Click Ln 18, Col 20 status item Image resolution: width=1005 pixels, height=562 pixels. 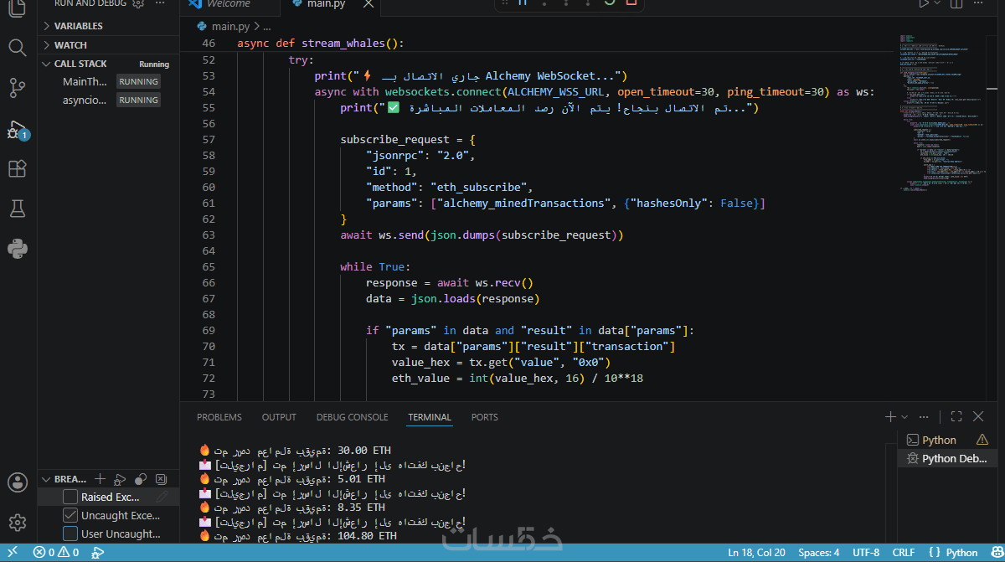(756, 553)
